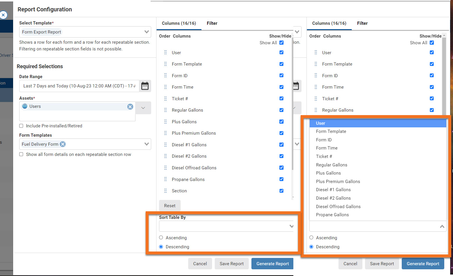Uncheck Regular Gallons in left panel
The width and height of the screenshot is (453, 276).
click(281, 110)
